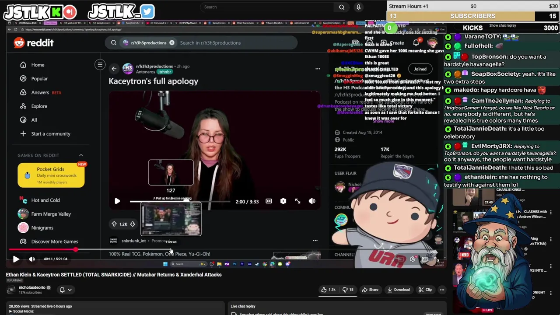
Task: Click the Clip scissors button
Action: click(x=425, y=290)
